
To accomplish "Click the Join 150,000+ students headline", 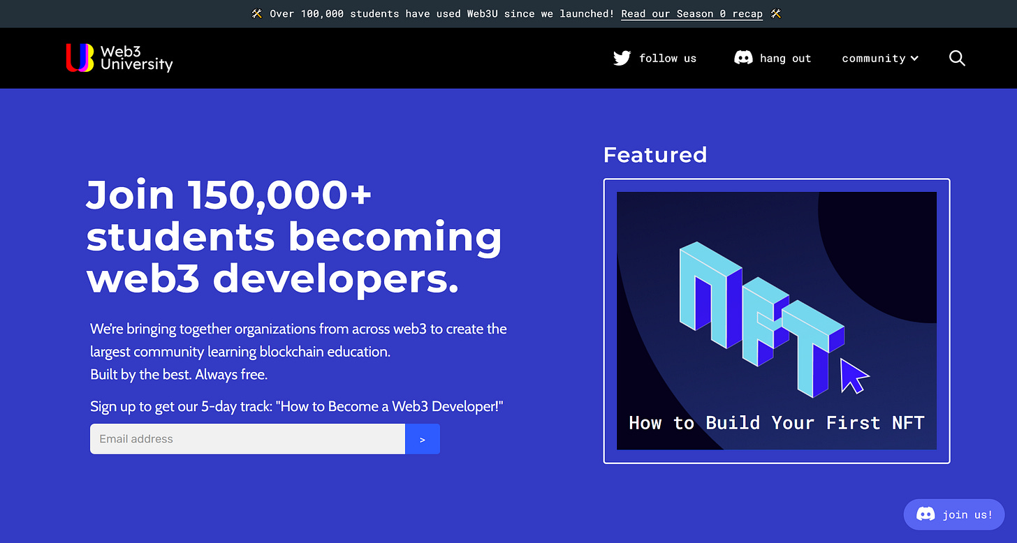I will point(294,237).
